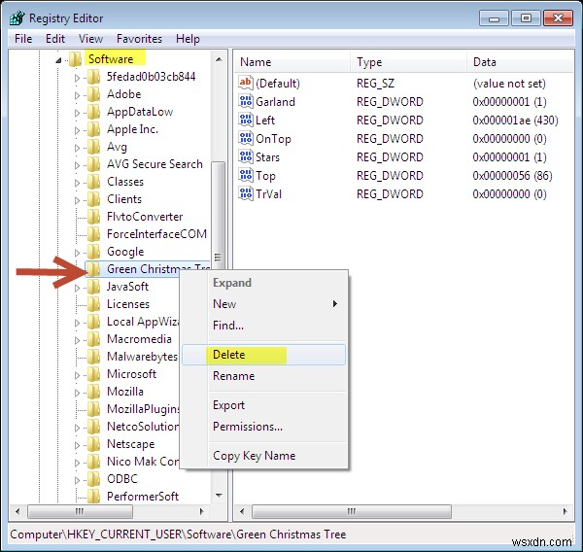Click the Top DWORD value icon
This screenshot has width=583, height=552.
click(x=246, y=176)
